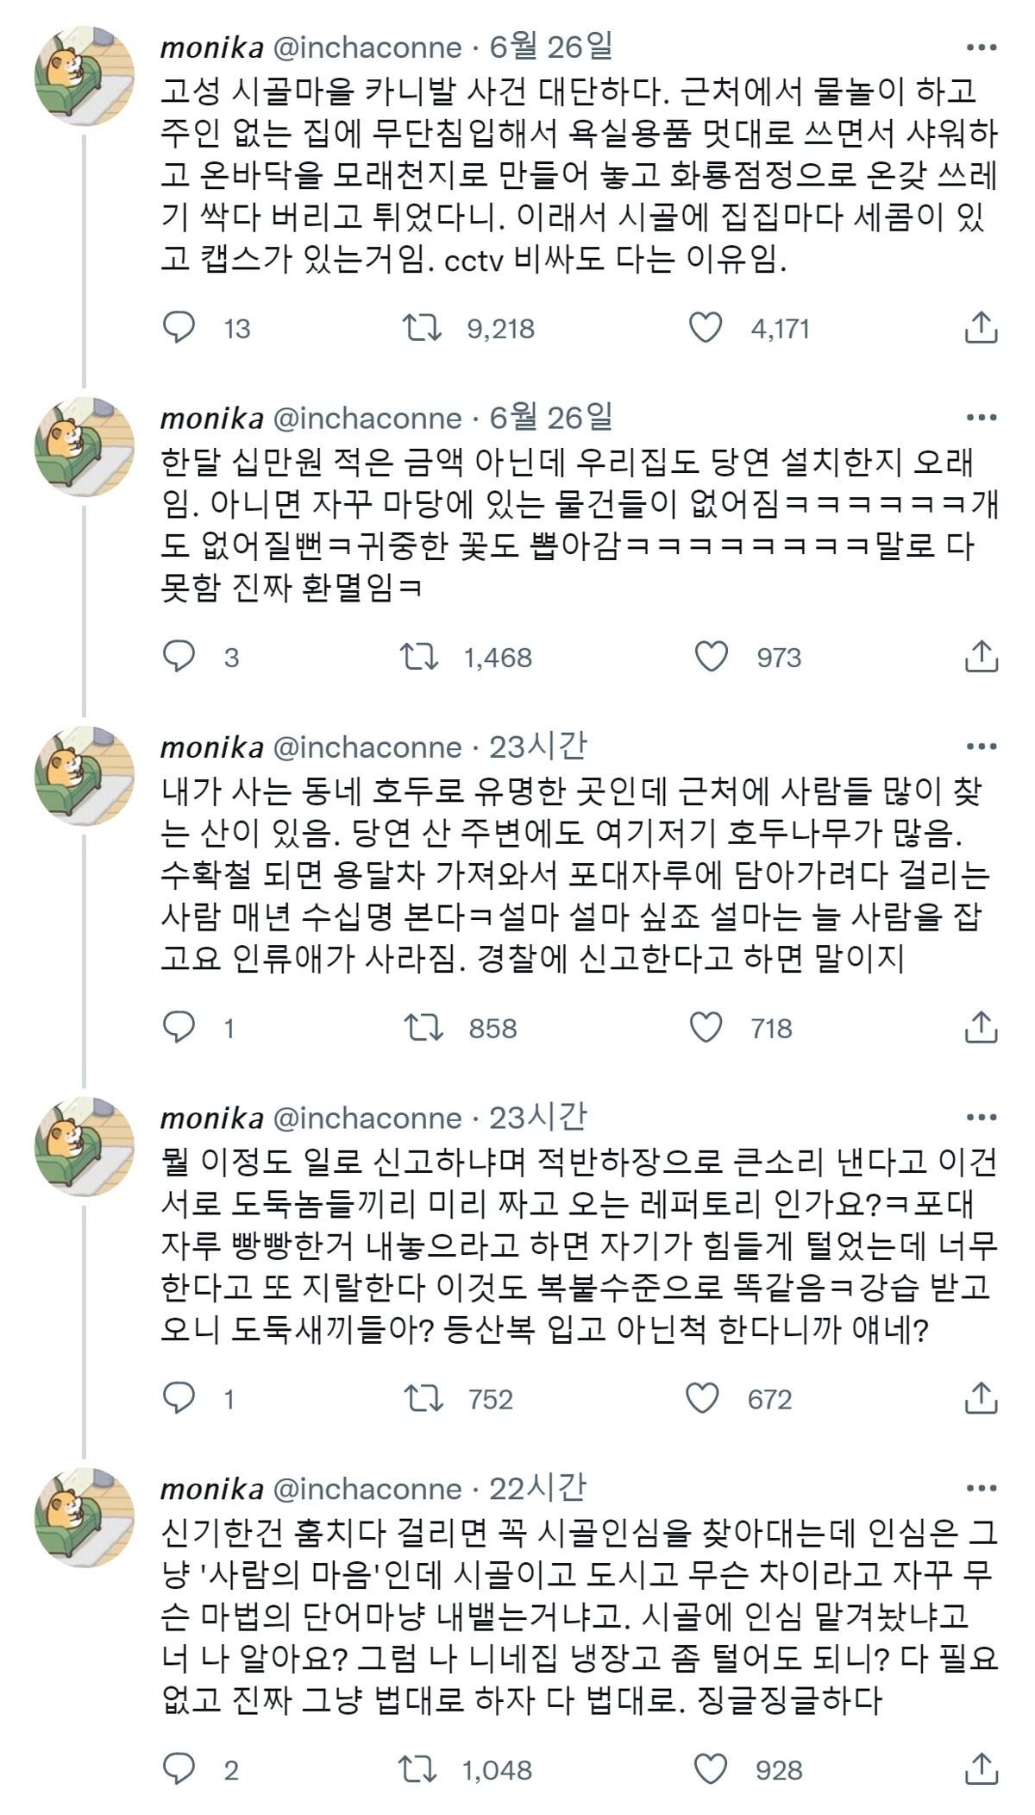The width and height of the screenshot is (1035, 1815).
Task: Open monika's avatar on the first tweet
Action: click(x=84, y=76)
